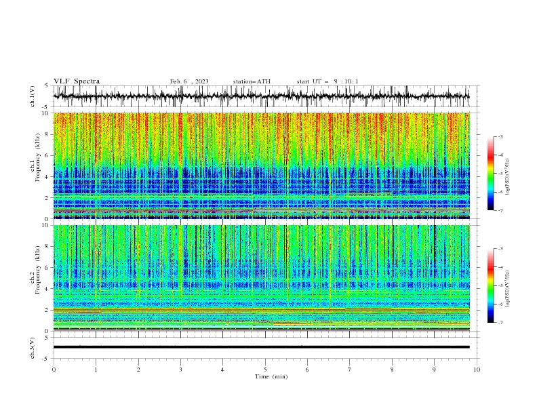Click the "start UT = 8 :10: 1" text
537x415 pixels.
click(327, 81)
